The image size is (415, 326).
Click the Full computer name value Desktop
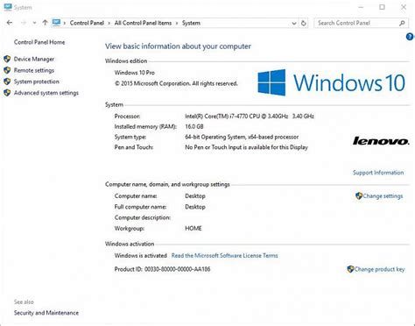pos(195,207)
